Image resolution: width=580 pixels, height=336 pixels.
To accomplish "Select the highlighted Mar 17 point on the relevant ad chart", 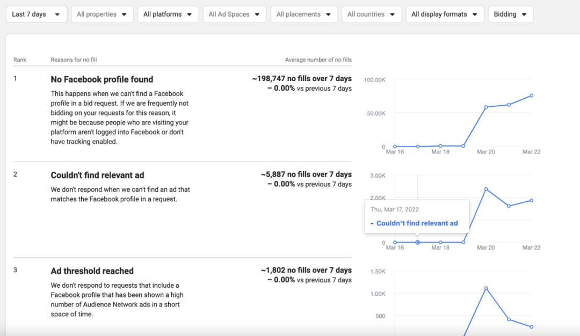I will click(x=418, y=242).
